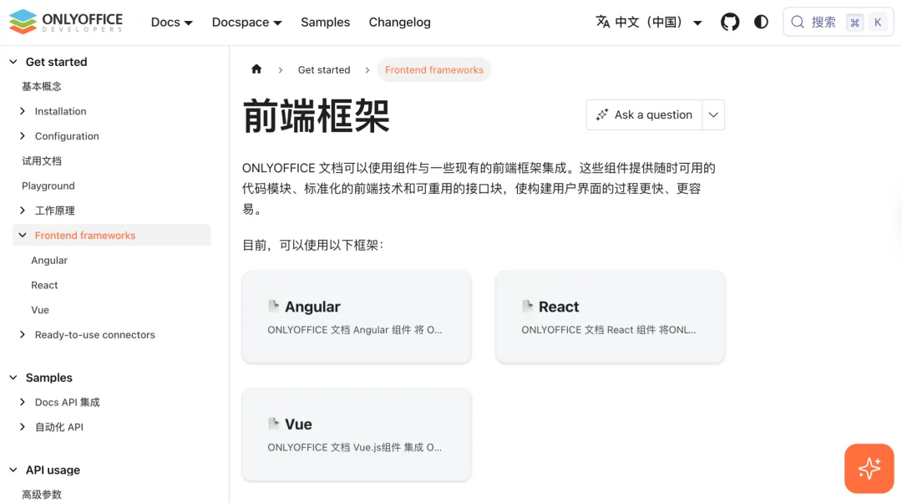Viewport: 902px width, 503px height.
Task: Click the document icon on Vue card
Action: 274,424
